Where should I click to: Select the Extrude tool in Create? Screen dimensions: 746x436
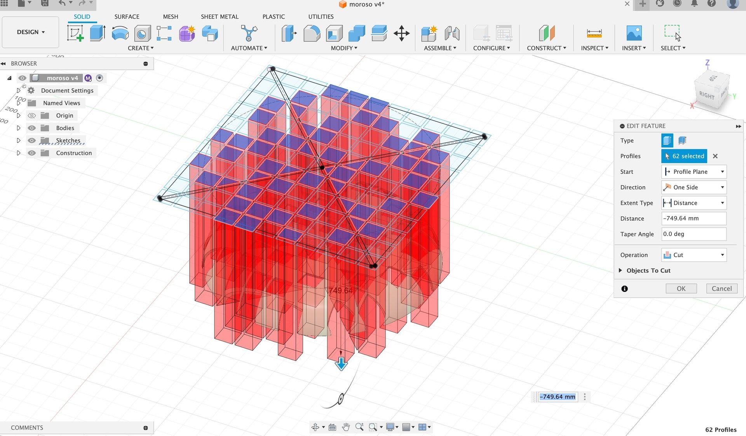click(x=98, y=33)
